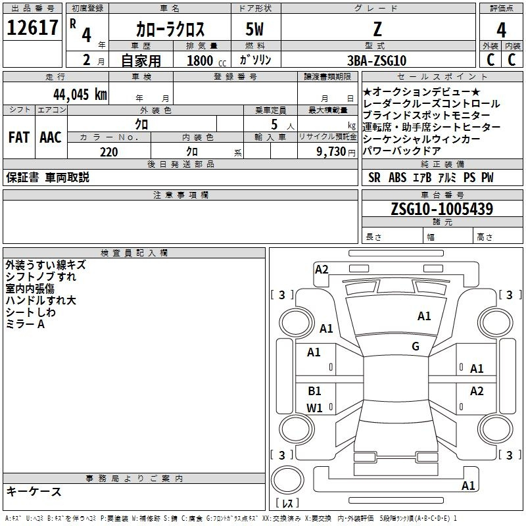Click the セールスポイント header
Viewport: 526px width, 526px height.
tap(442, 76)
